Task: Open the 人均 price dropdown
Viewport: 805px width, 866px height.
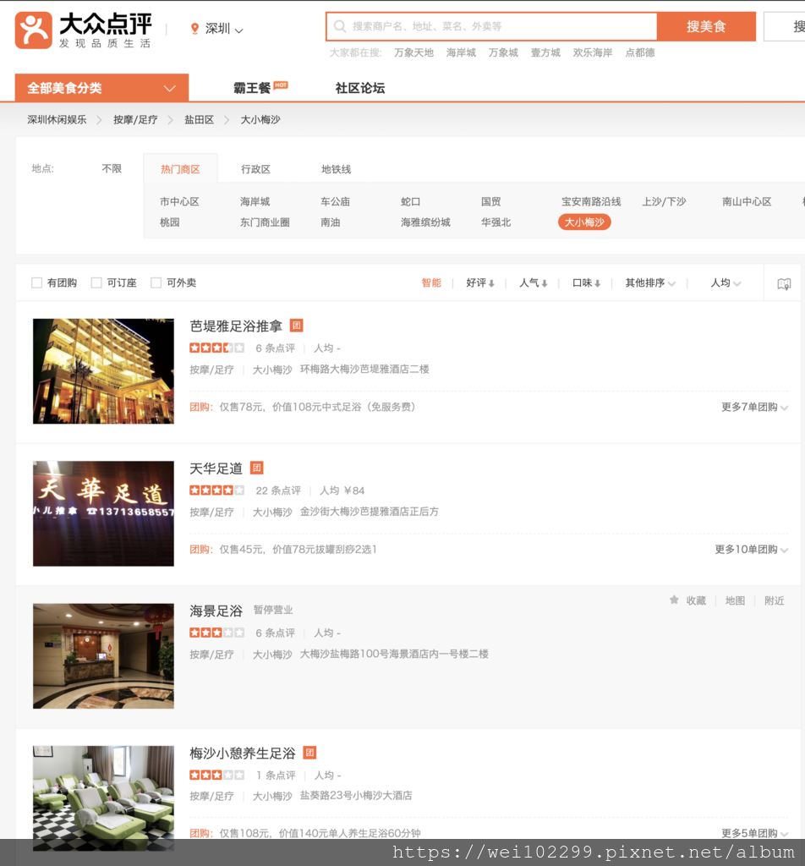Action: [725, 282]
